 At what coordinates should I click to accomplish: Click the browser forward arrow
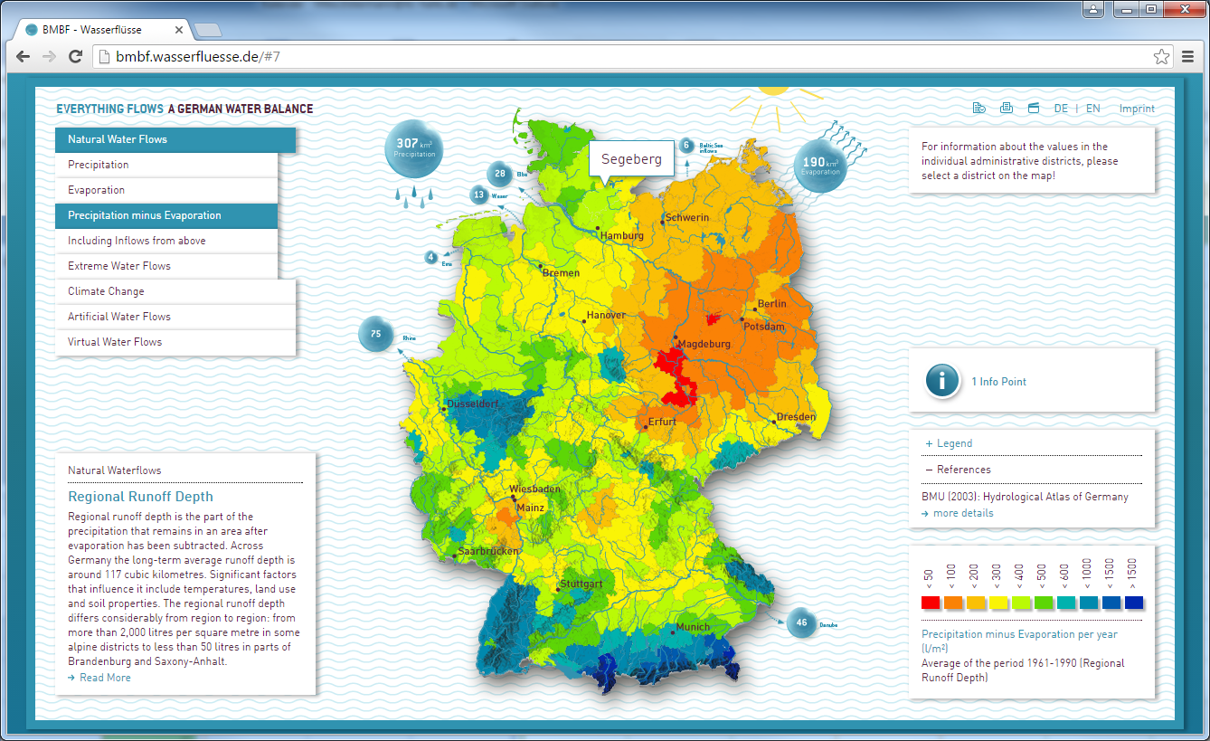click(50, 56)
